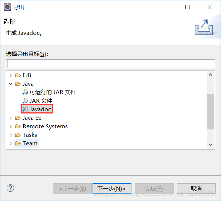
Task: Click the Eclipse icon in title bar
Action: click(x=7, y=7)
